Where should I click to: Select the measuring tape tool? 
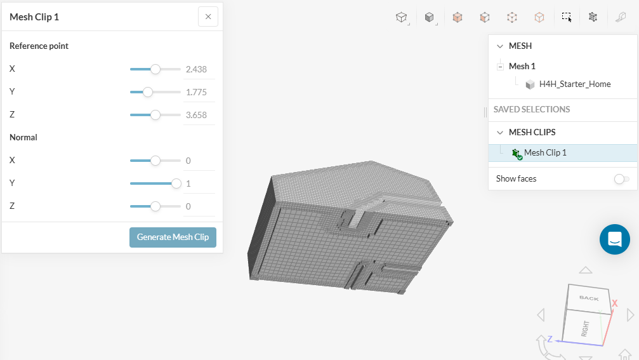(x=621, y=17)
